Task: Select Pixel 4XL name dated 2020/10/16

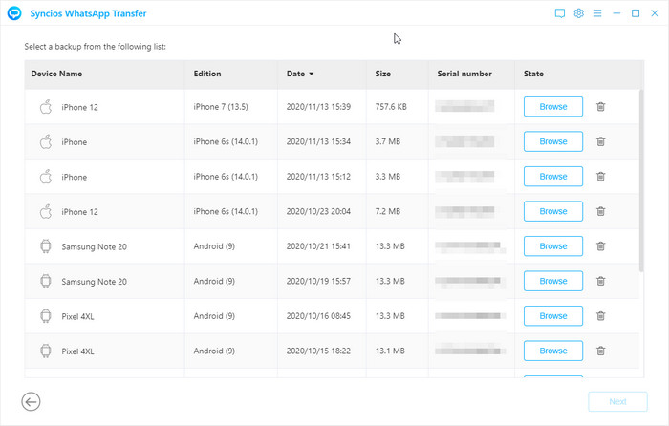Action: point(77,317)
